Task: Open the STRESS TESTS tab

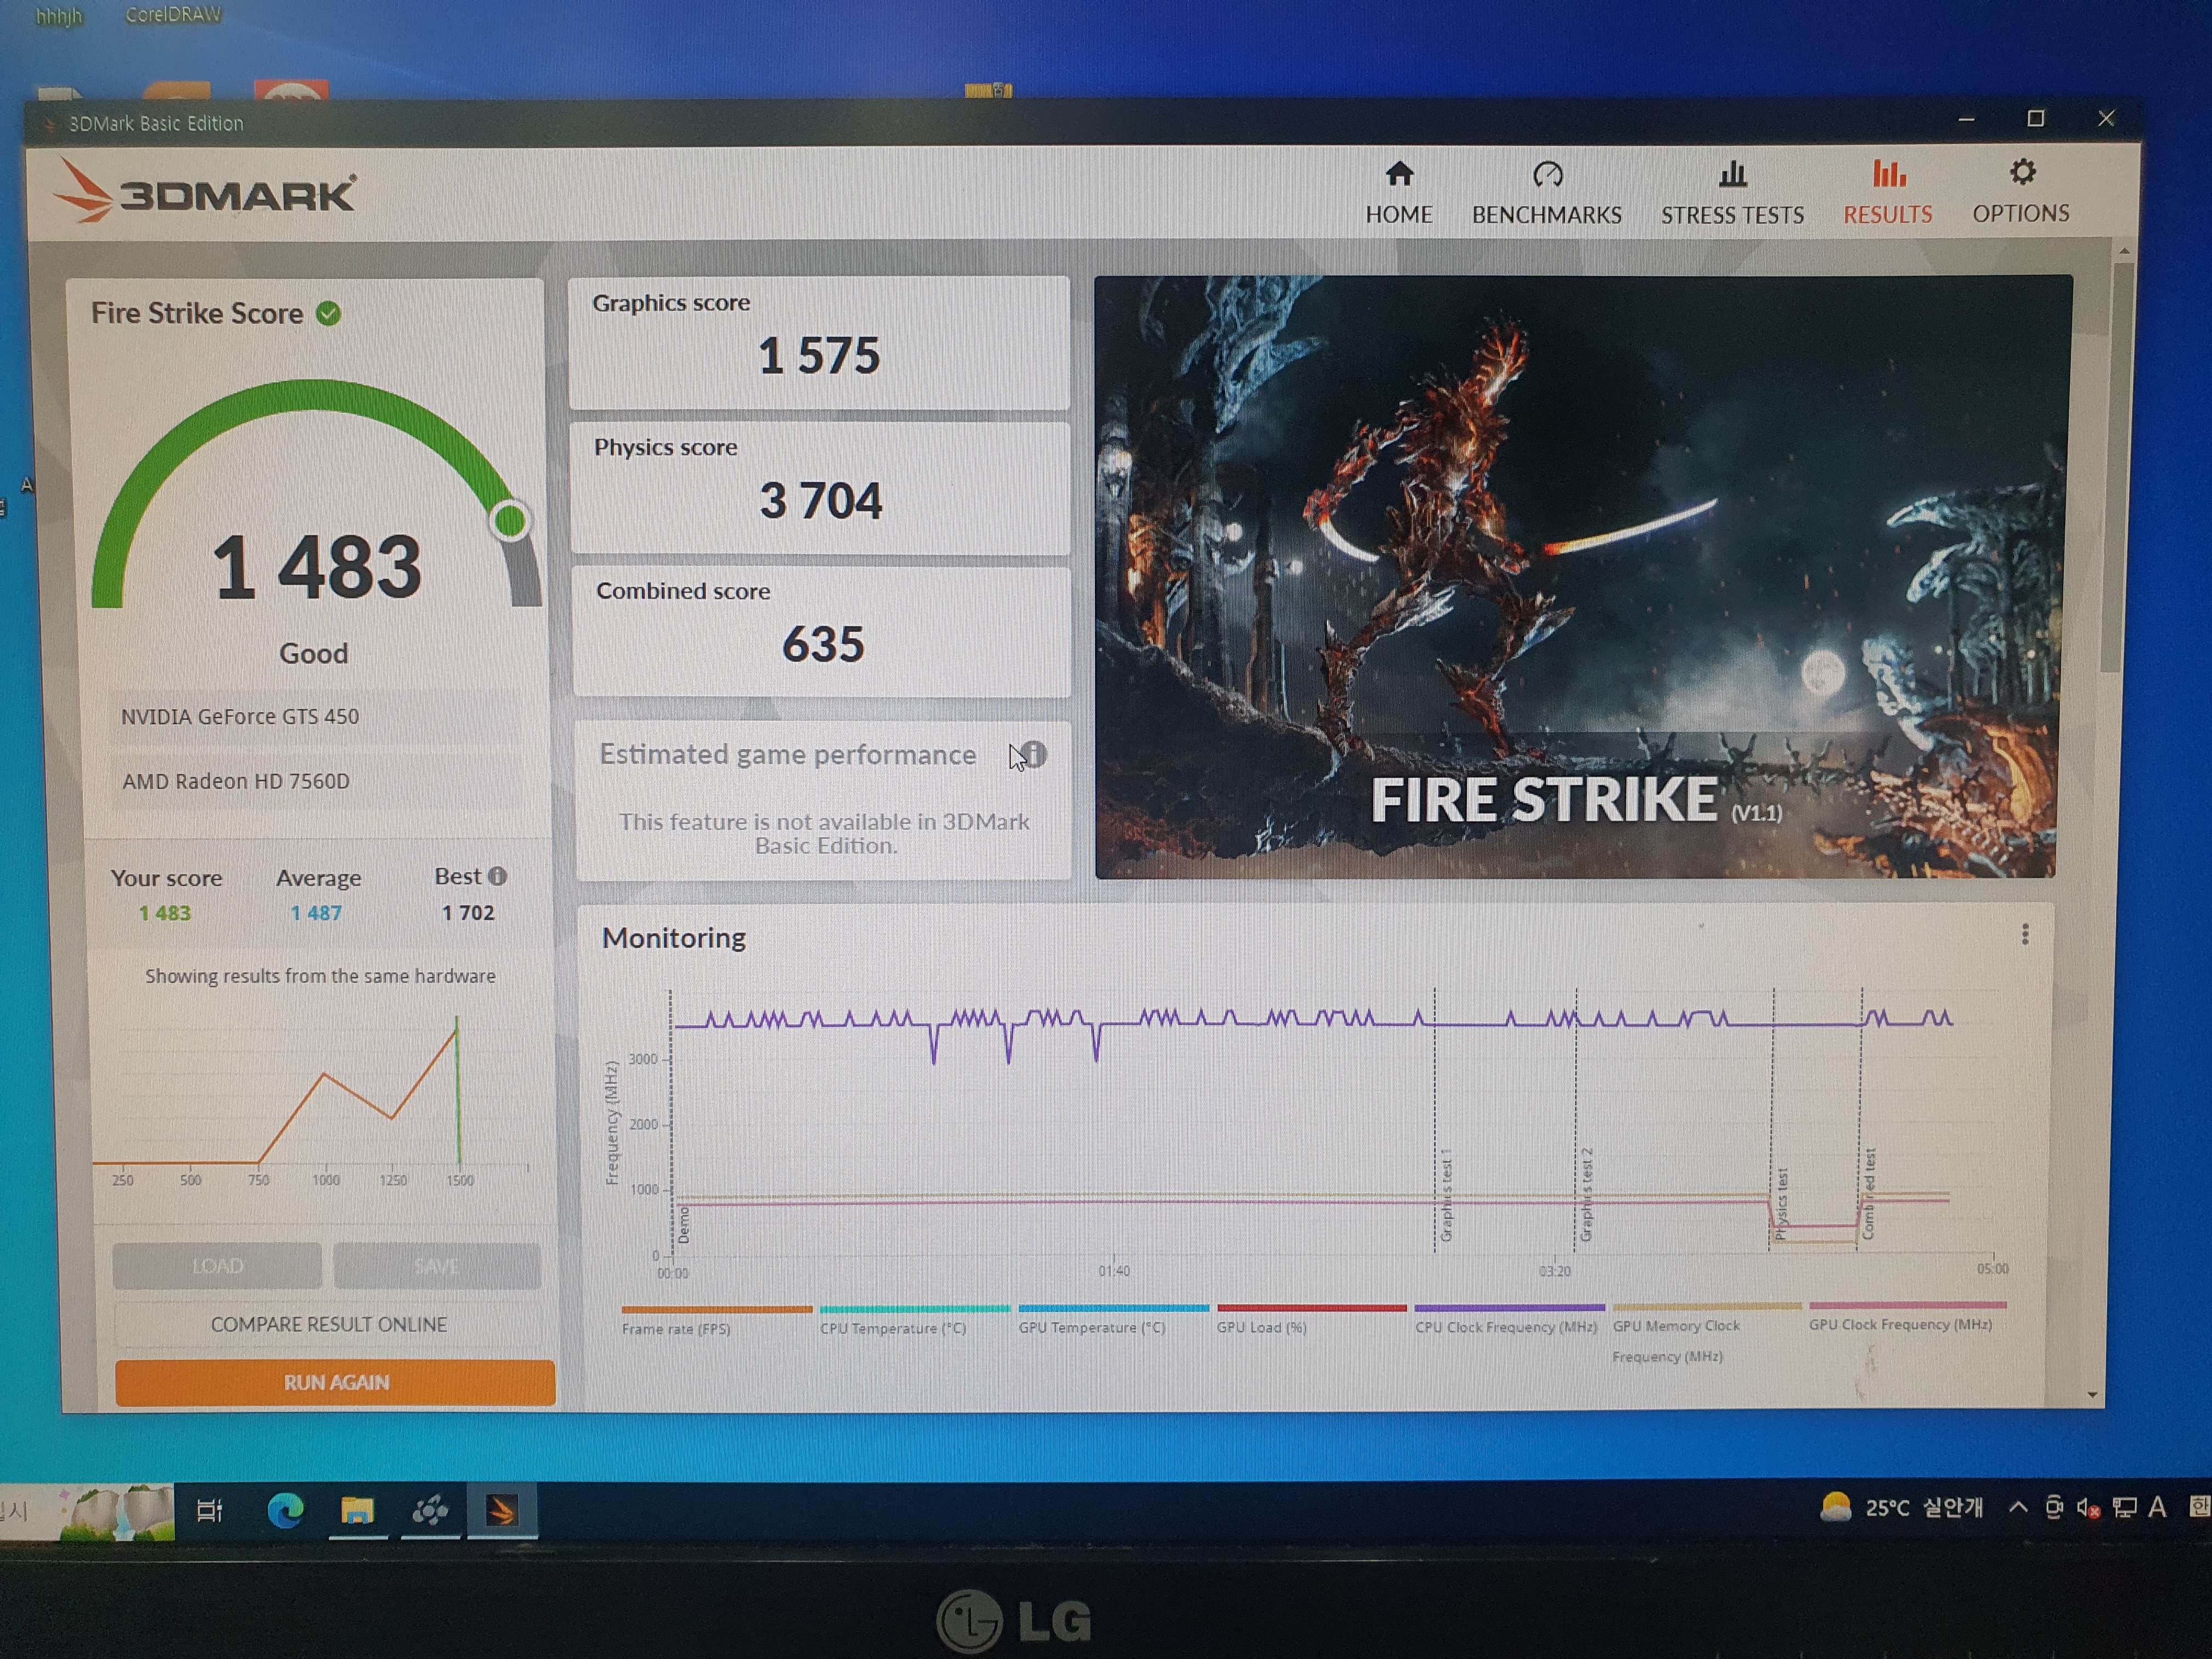Action: click(1732, 194)
